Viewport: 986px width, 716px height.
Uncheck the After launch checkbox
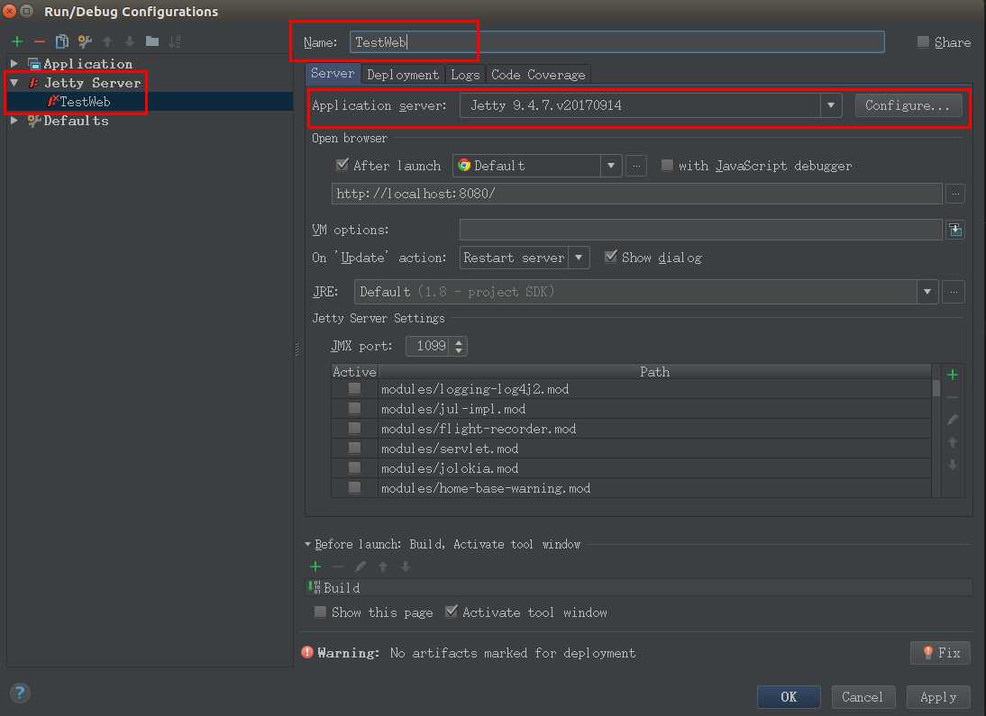click(x=342, y=166)
